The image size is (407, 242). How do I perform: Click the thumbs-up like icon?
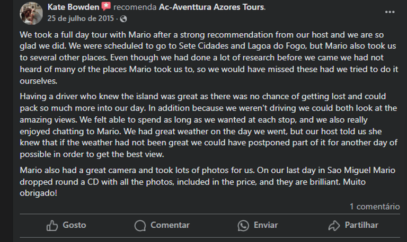click(x=52, y=225)
